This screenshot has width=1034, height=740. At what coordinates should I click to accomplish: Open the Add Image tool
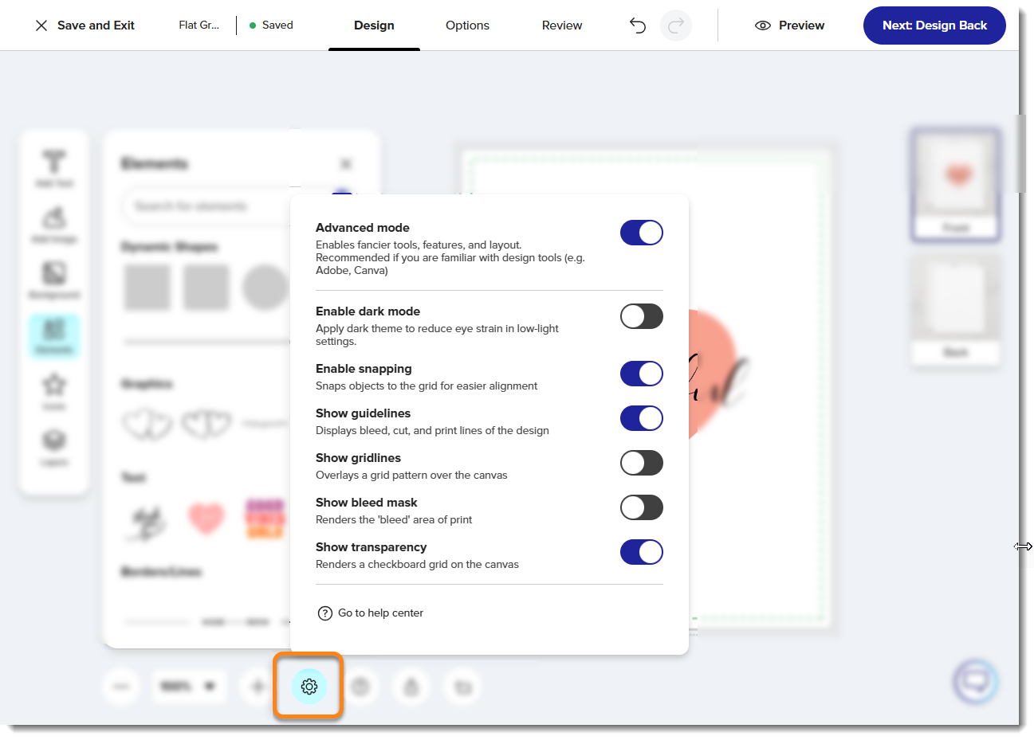[54, 224]
